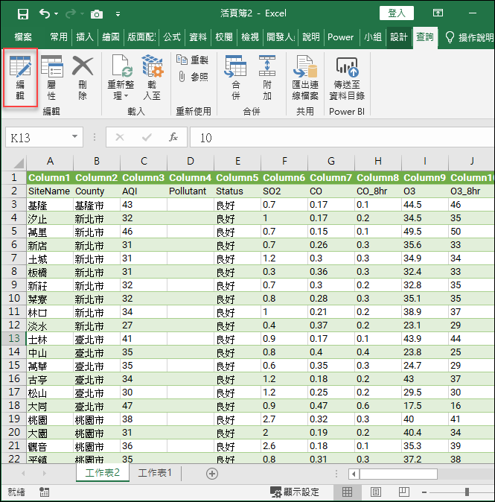Viewport: 495px width, 502px height.
Task: Click the Select All corner triangle
Action: (x=19, y=163)
